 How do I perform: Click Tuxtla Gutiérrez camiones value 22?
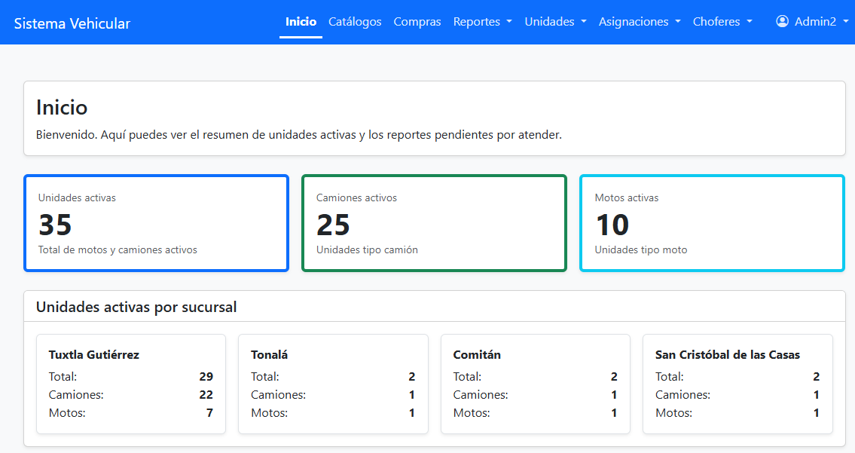point(206,395)
